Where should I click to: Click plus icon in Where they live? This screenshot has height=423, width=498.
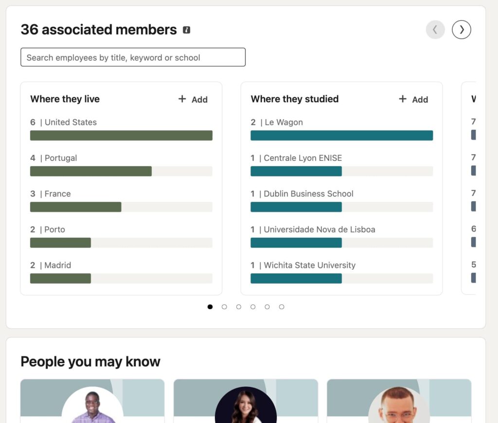click(182, 99)
